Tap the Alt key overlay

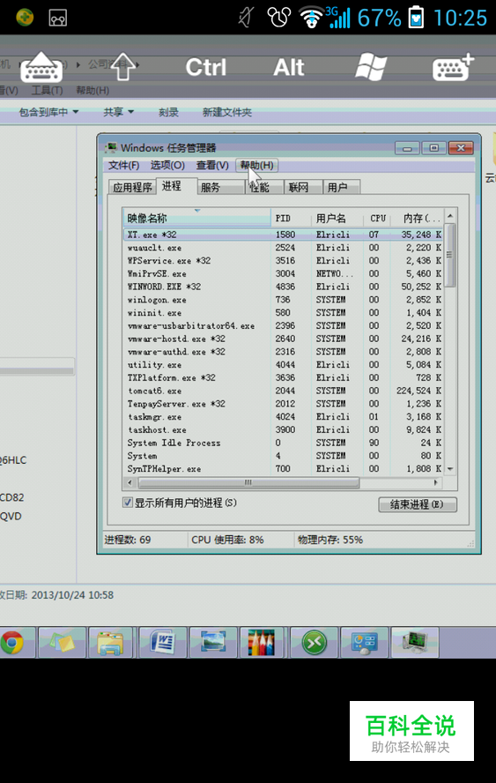(289, 67)
